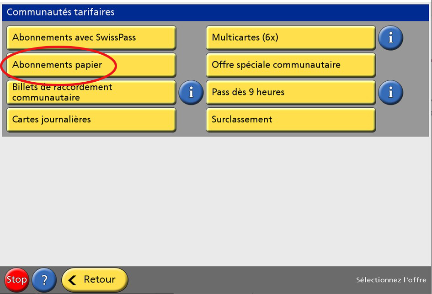Open Cartes journalières
The image size is (432, 294).
pos(91,120)
